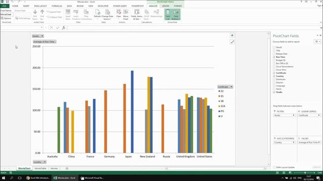Click the Clear button in Actions

[x=119, y=14]
